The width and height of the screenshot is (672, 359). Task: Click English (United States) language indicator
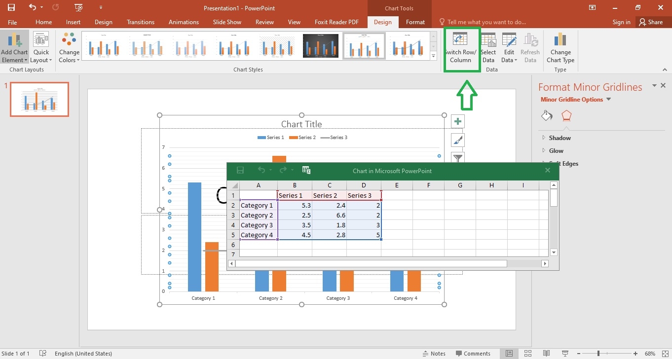point(83,354)
